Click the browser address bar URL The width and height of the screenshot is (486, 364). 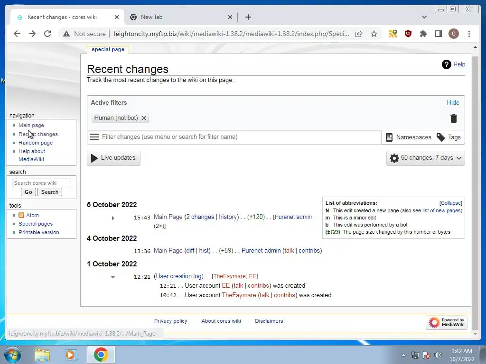coord(231,34)
